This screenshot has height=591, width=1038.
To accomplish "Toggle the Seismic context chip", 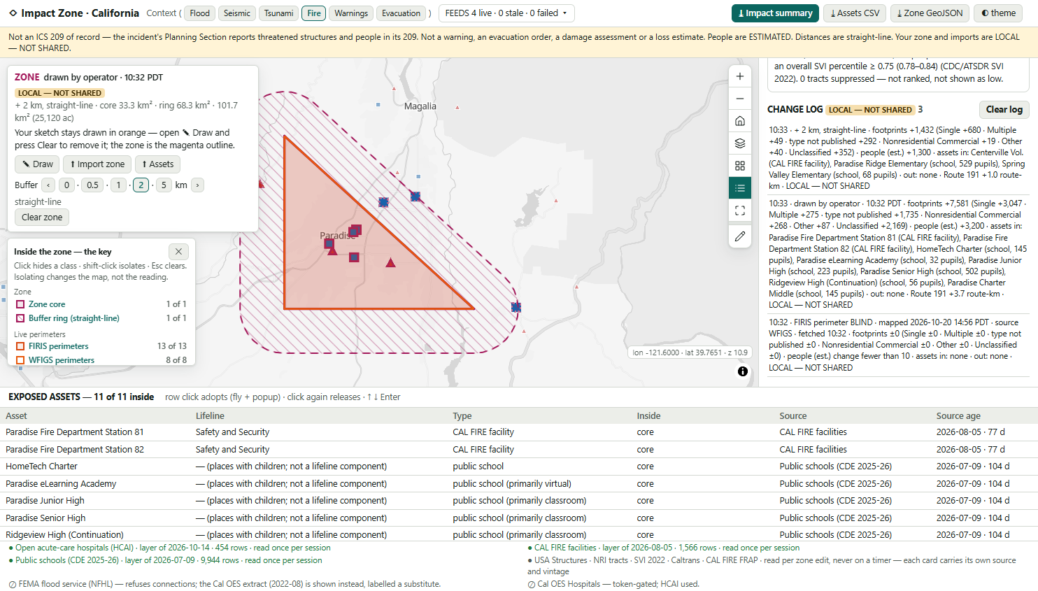I will 236,13.
